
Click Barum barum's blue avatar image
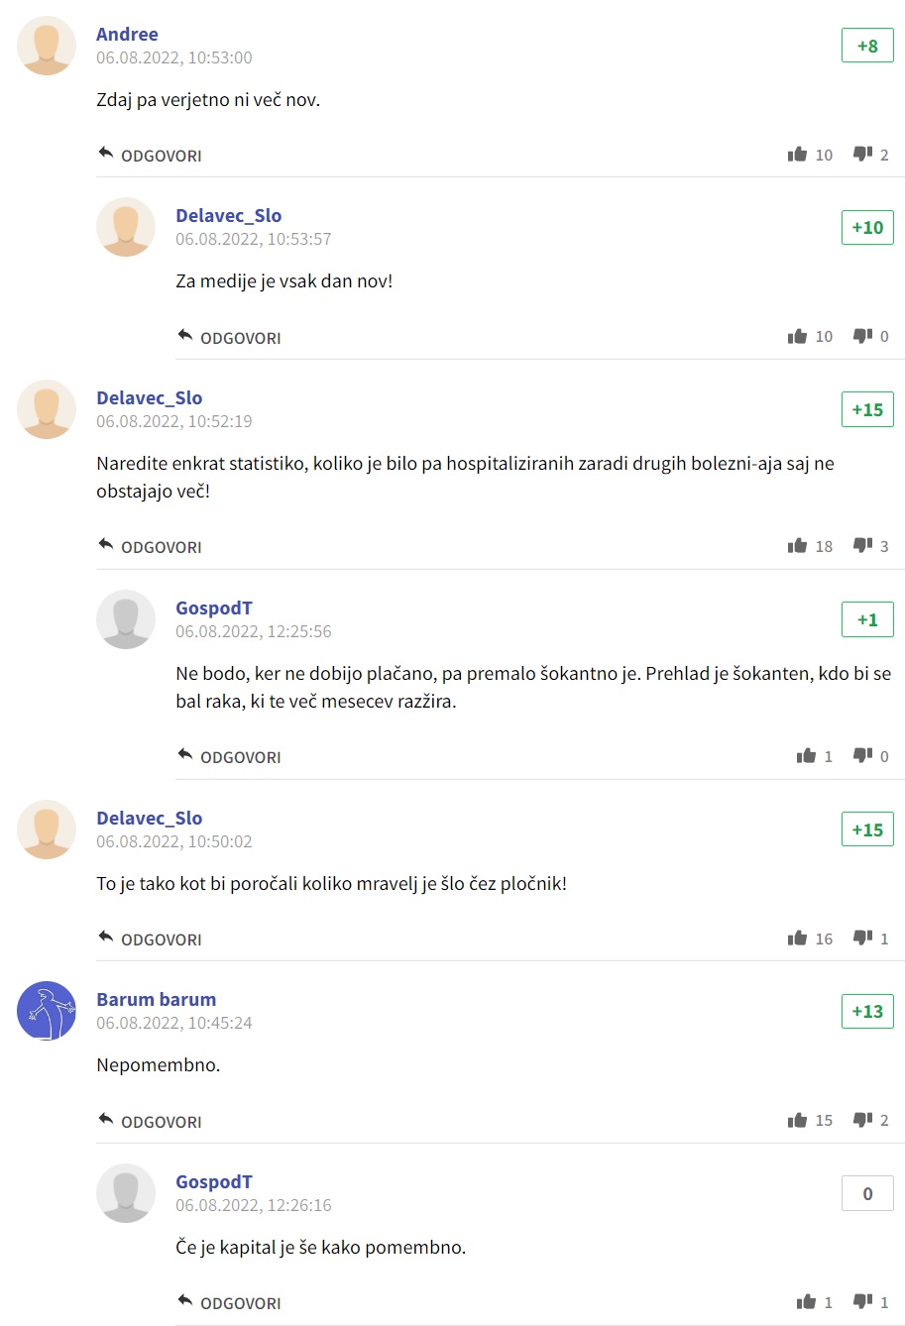(47, 1011)
